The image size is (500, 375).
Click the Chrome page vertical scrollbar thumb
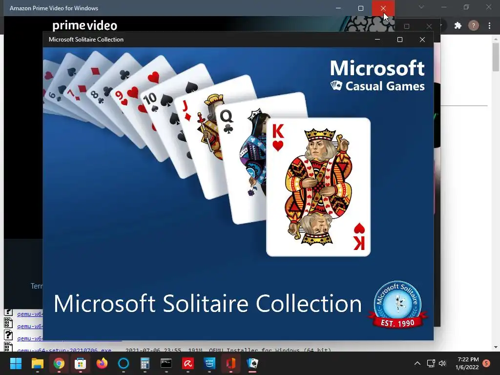pyautogui.click(x=496, y=58)
